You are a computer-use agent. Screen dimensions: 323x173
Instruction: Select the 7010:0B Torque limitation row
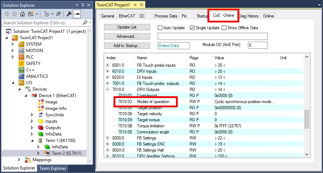point(203,126)
